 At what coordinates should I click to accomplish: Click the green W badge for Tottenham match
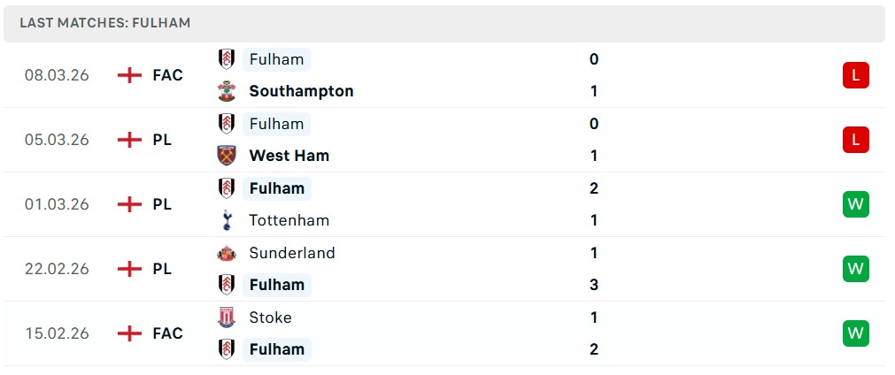pos(855,204)
